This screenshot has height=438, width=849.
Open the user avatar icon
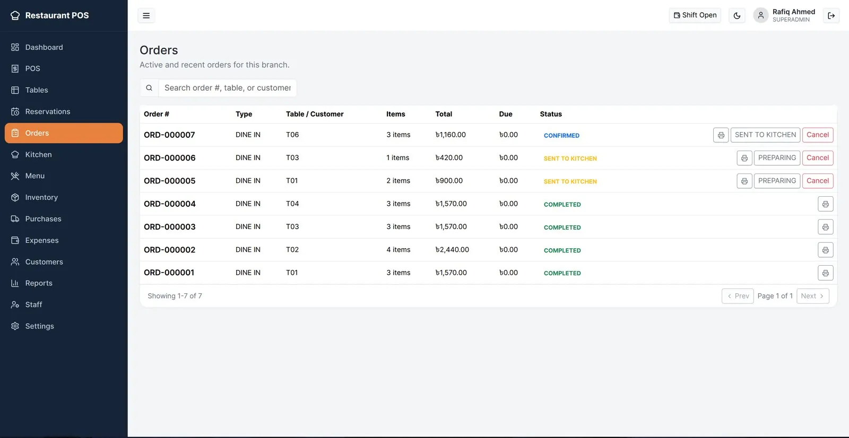click(760, 15)
